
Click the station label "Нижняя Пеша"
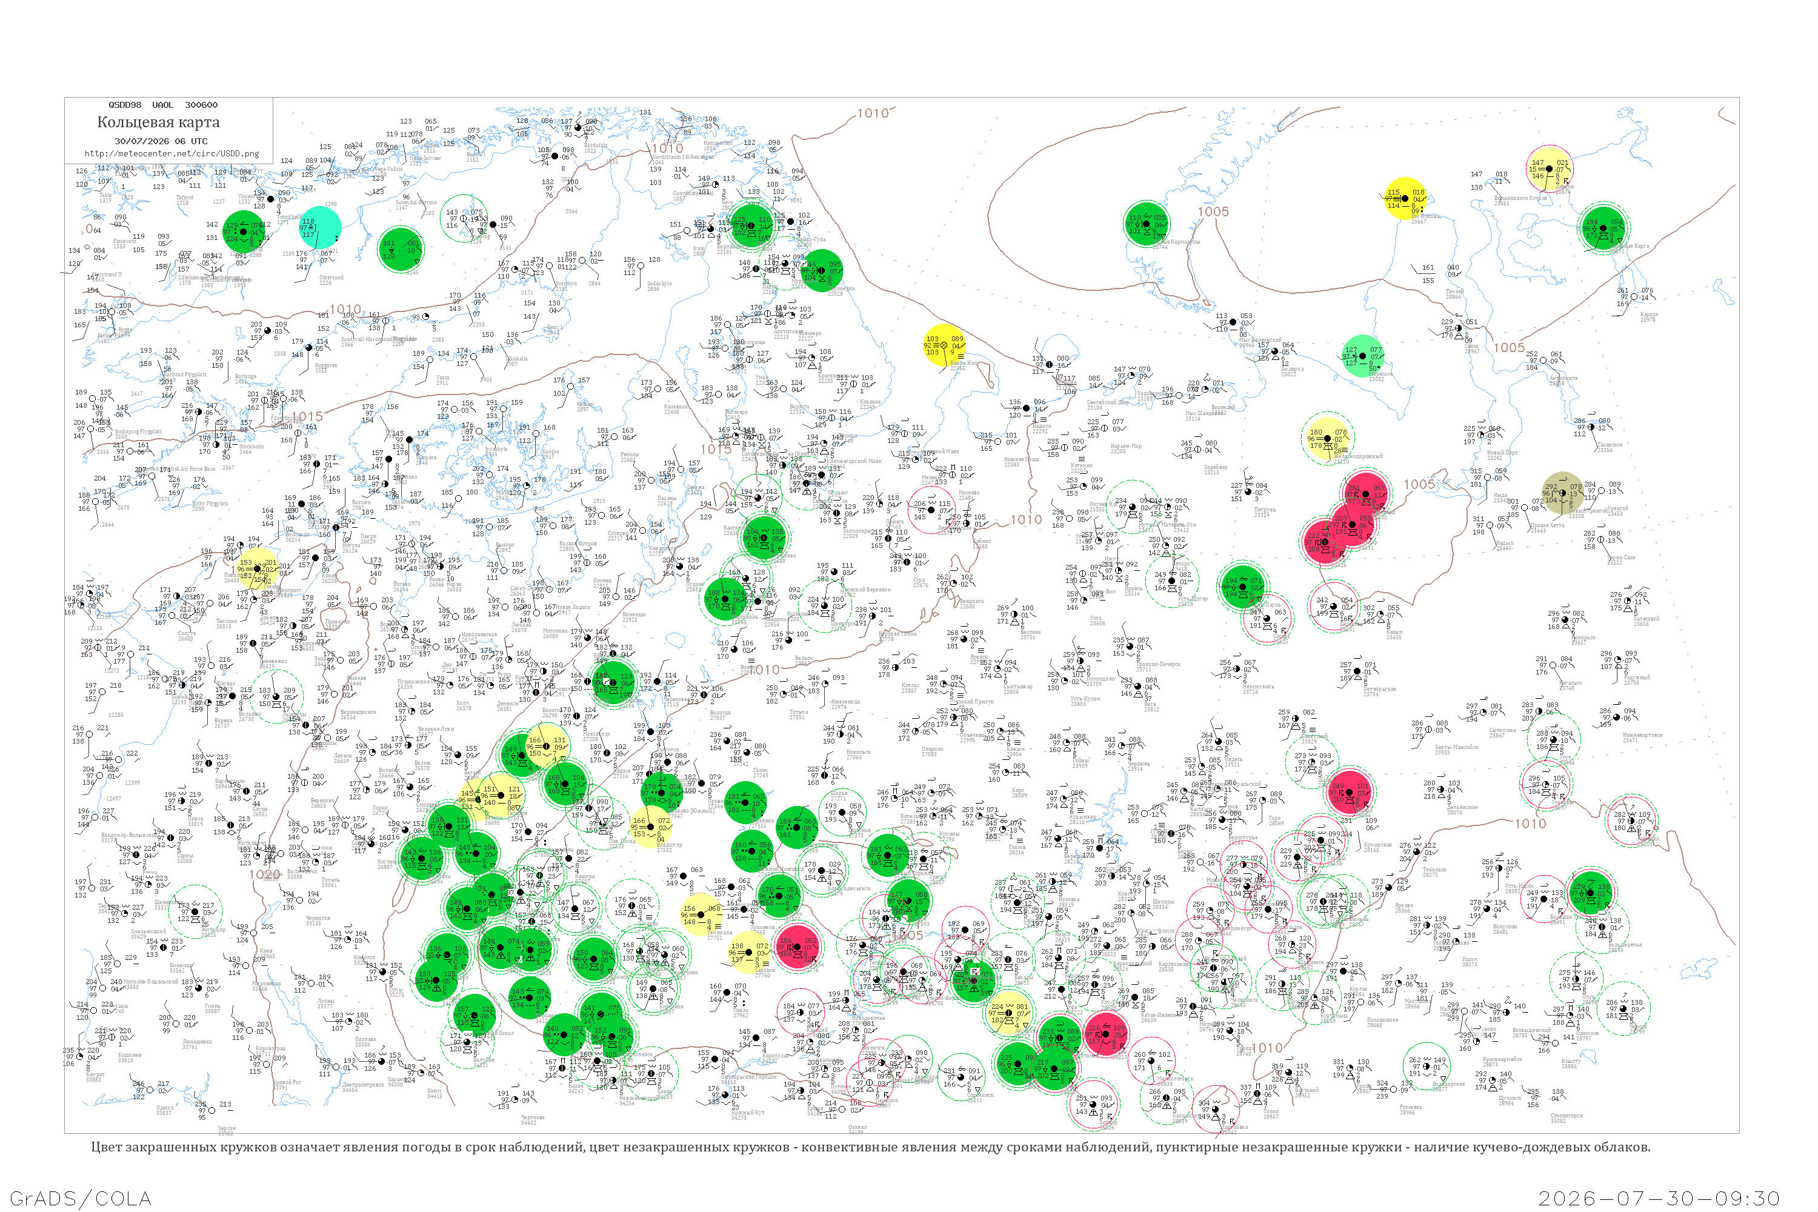1021,459
